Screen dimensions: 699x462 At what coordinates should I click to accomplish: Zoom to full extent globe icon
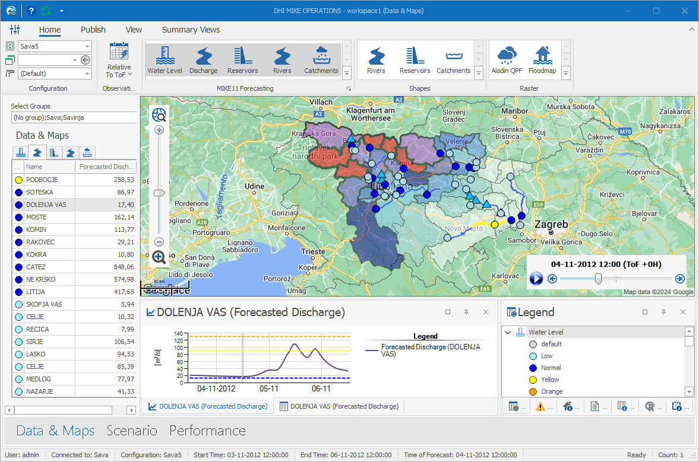pos(159,115)
